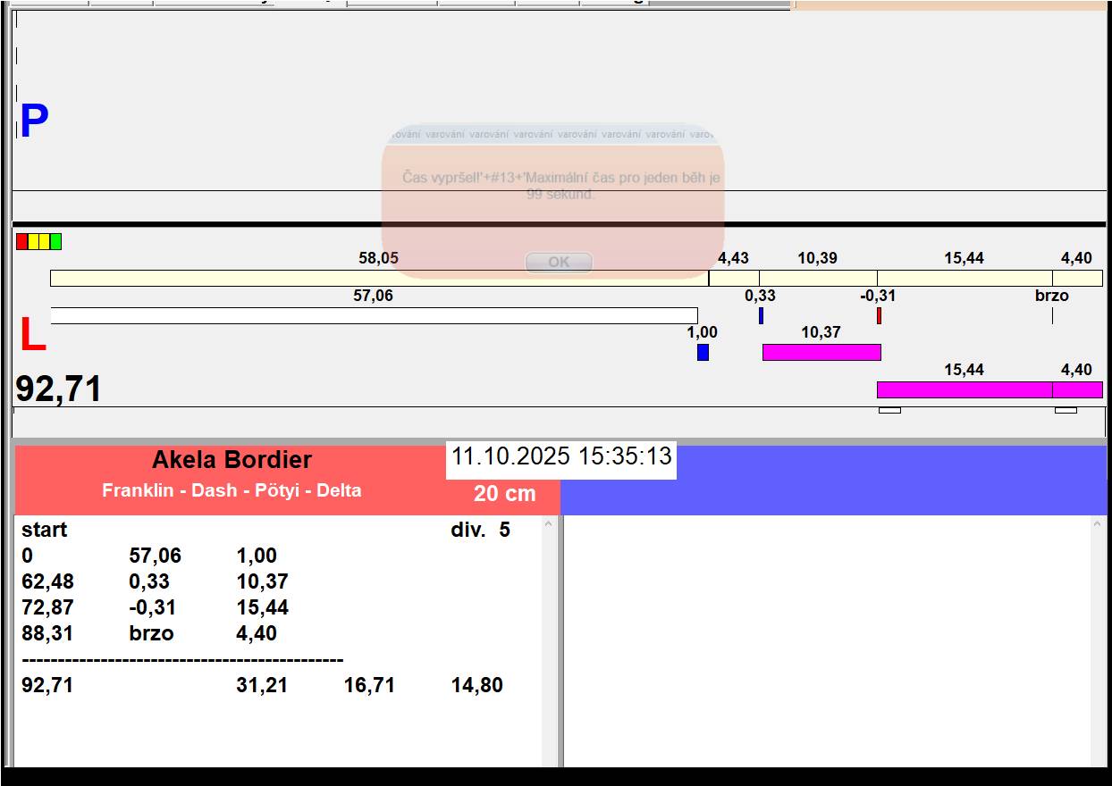Click the dog list Franklin - Dash - Pötyi - Delta

click(232, 490)
